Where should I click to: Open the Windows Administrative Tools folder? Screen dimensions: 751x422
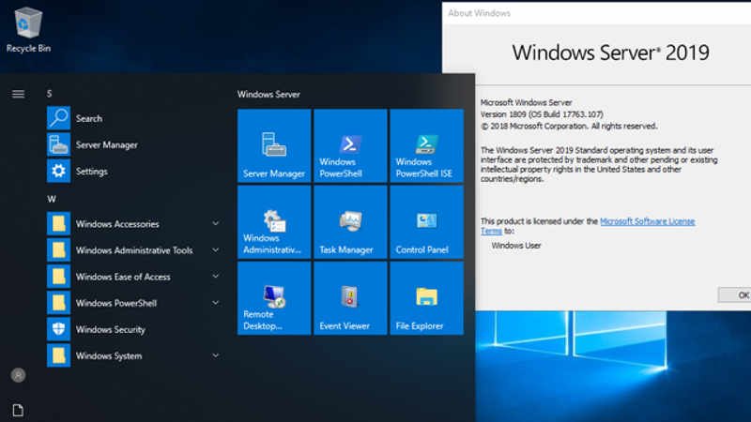coord(132,250)
